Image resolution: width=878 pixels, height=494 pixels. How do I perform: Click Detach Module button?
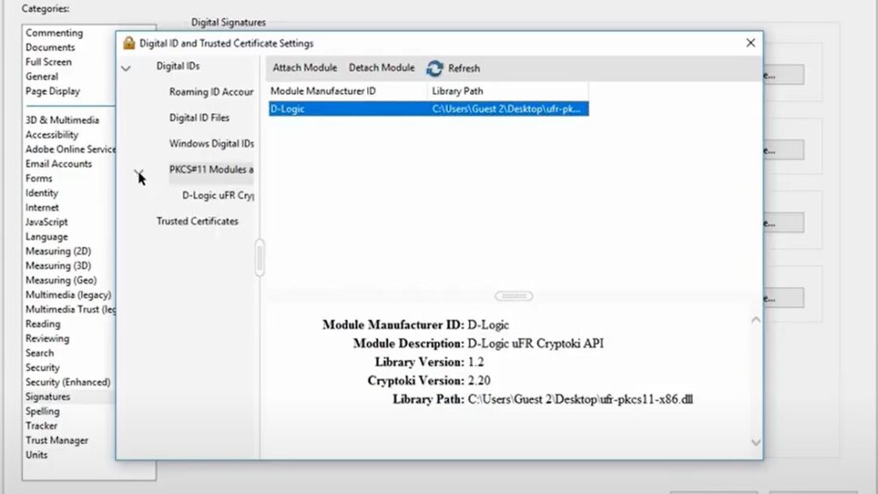click(381, 68)
